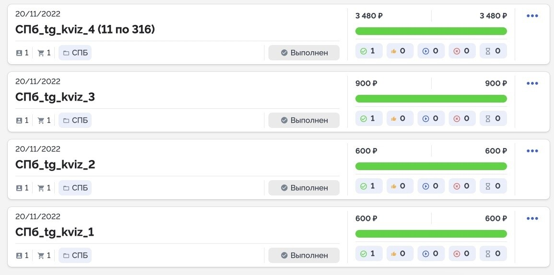
Task: Click hourglass counter in СПб_tg_kviz_1 row
Action: pyautogui.click(x=493, y=253)
